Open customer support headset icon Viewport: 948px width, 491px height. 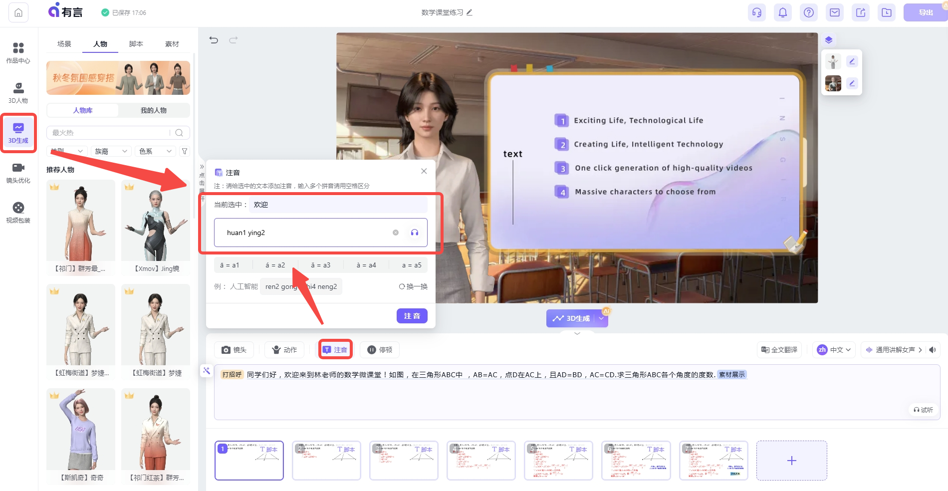pos(757,12)
